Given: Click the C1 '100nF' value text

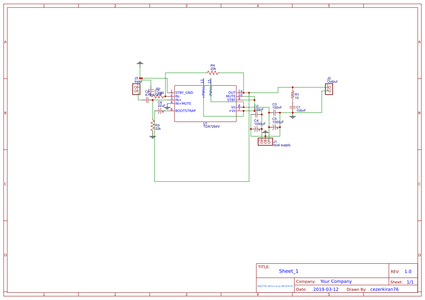Looking at the screenshot, I should [301, 111].
